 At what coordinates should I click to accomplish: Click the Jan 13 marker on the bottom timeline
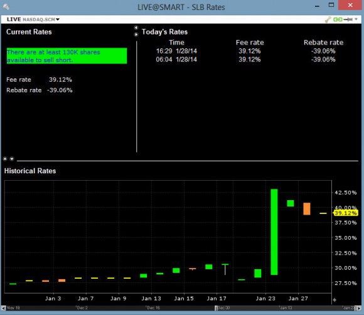[x=286, y=308]
